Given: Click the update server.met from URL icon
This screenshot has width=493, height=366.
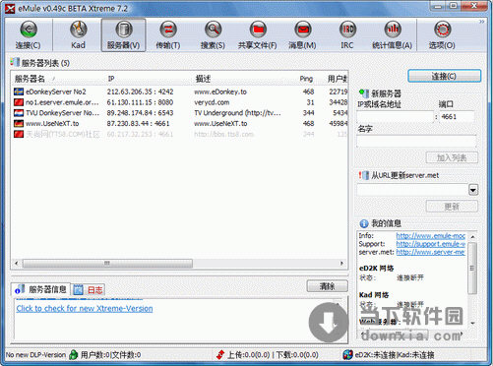Looking at the screenshot, I should 363,175.
